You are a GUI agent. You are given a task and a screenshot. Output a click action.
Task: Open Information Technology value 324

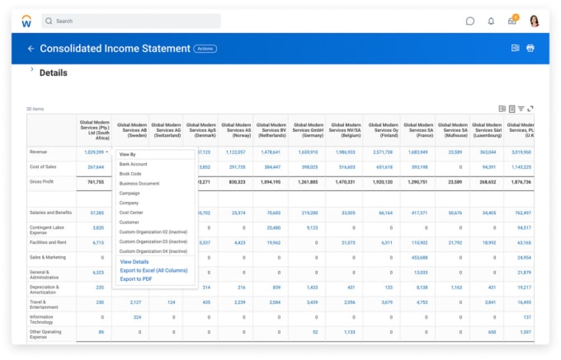[x=138, y=317]
